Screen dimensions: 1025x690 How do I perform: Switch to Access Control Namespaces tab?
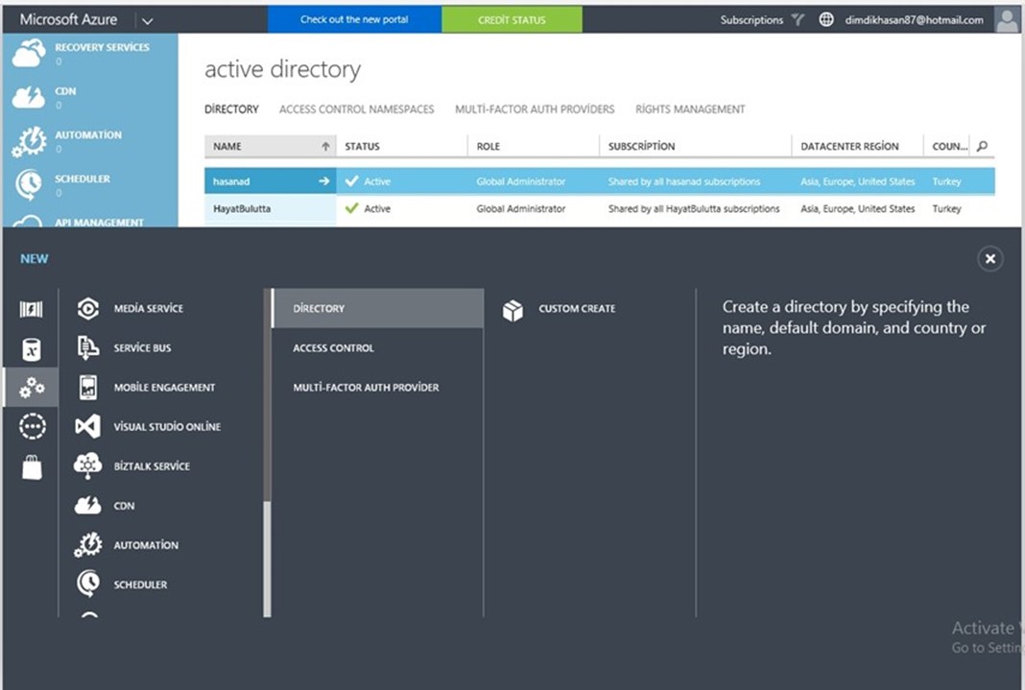coord(357,109)
